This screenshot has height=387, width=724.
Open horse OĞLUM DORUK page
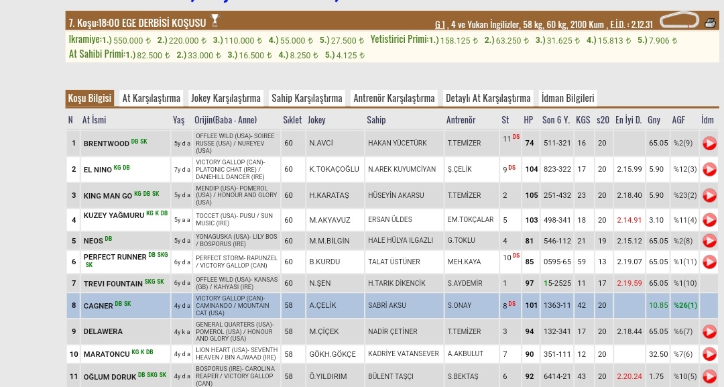point(110,377)
